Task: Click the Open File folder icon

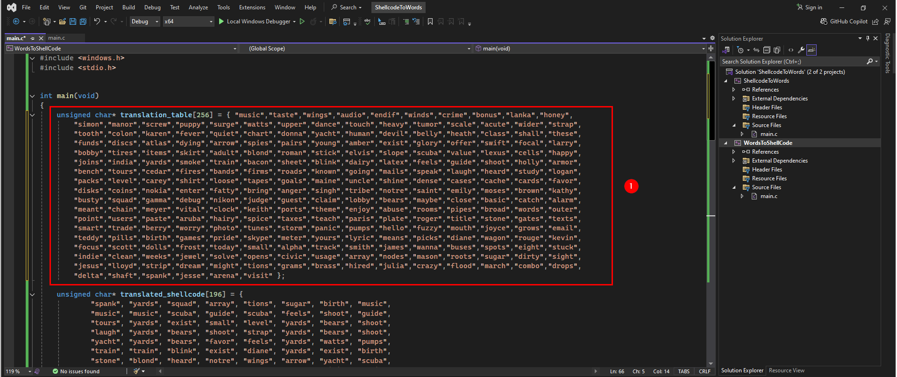Action: pos(62,21)
